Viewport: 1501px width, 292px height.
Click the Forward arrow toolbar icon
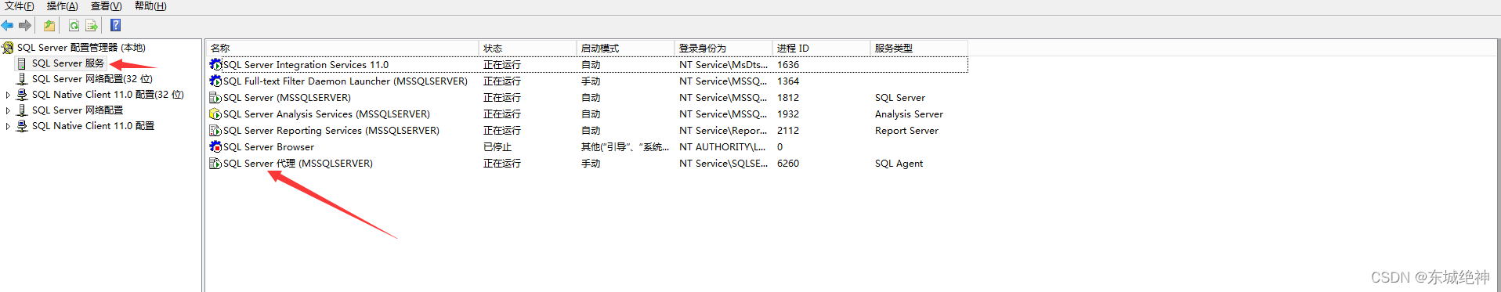[x=25, y=26]
